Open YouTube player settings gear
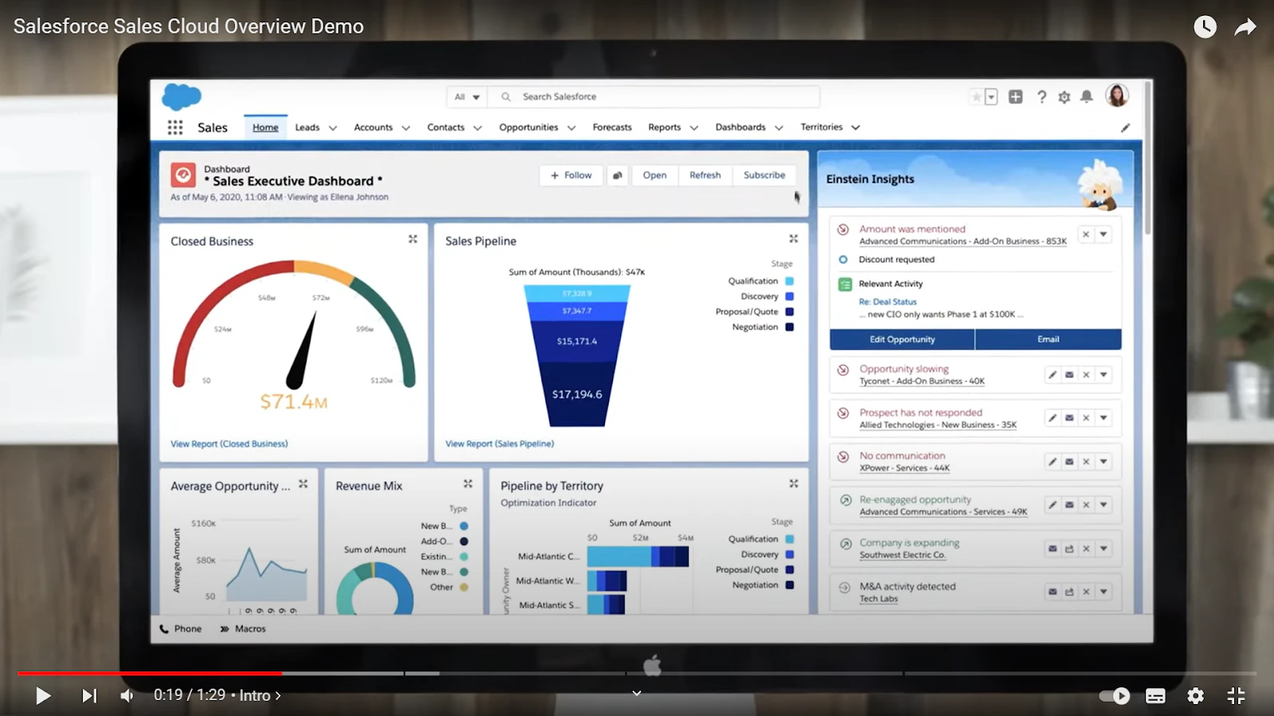 [x=1195, y=696]
